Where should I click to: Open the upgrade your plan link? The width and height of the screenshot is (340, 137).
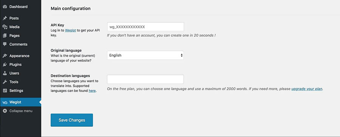pyautogui.click(x=307, y=89)
